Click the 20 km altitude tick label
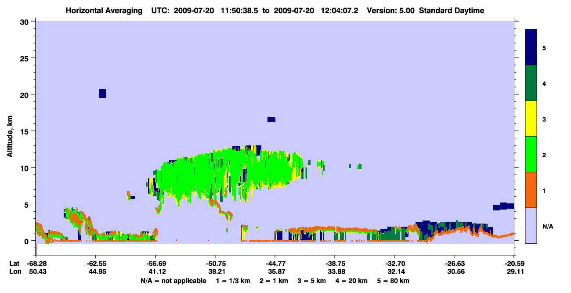 coord(25,94)
